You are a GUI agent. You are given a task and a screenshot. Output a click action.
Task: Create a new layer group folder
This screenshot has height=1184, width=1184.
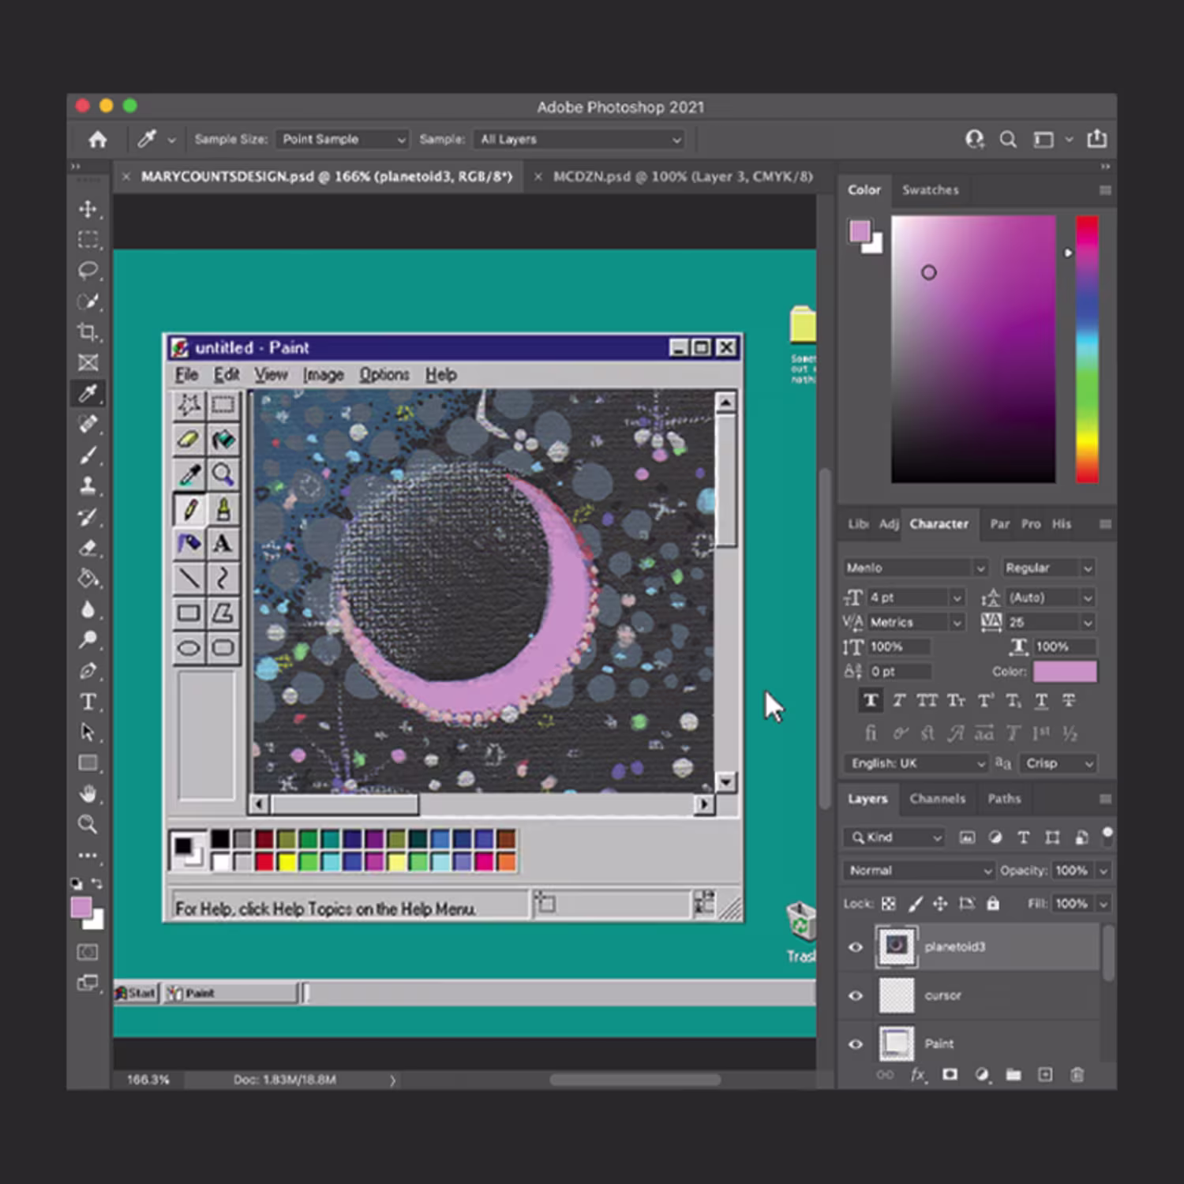(1014, 1074)
